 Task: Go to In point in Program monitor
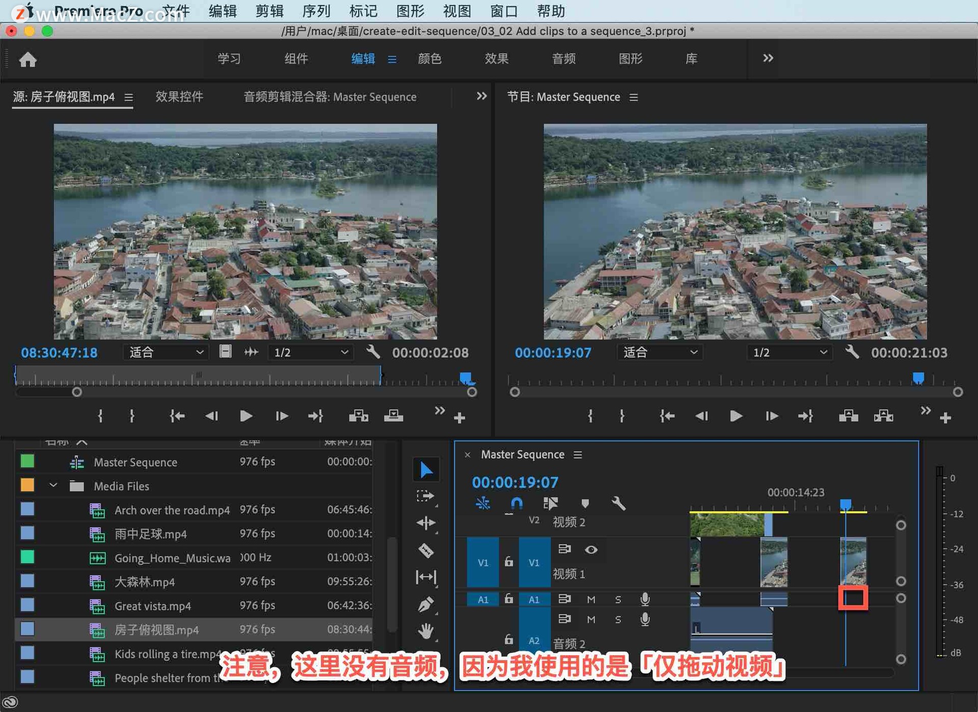(x=667, y=416)
